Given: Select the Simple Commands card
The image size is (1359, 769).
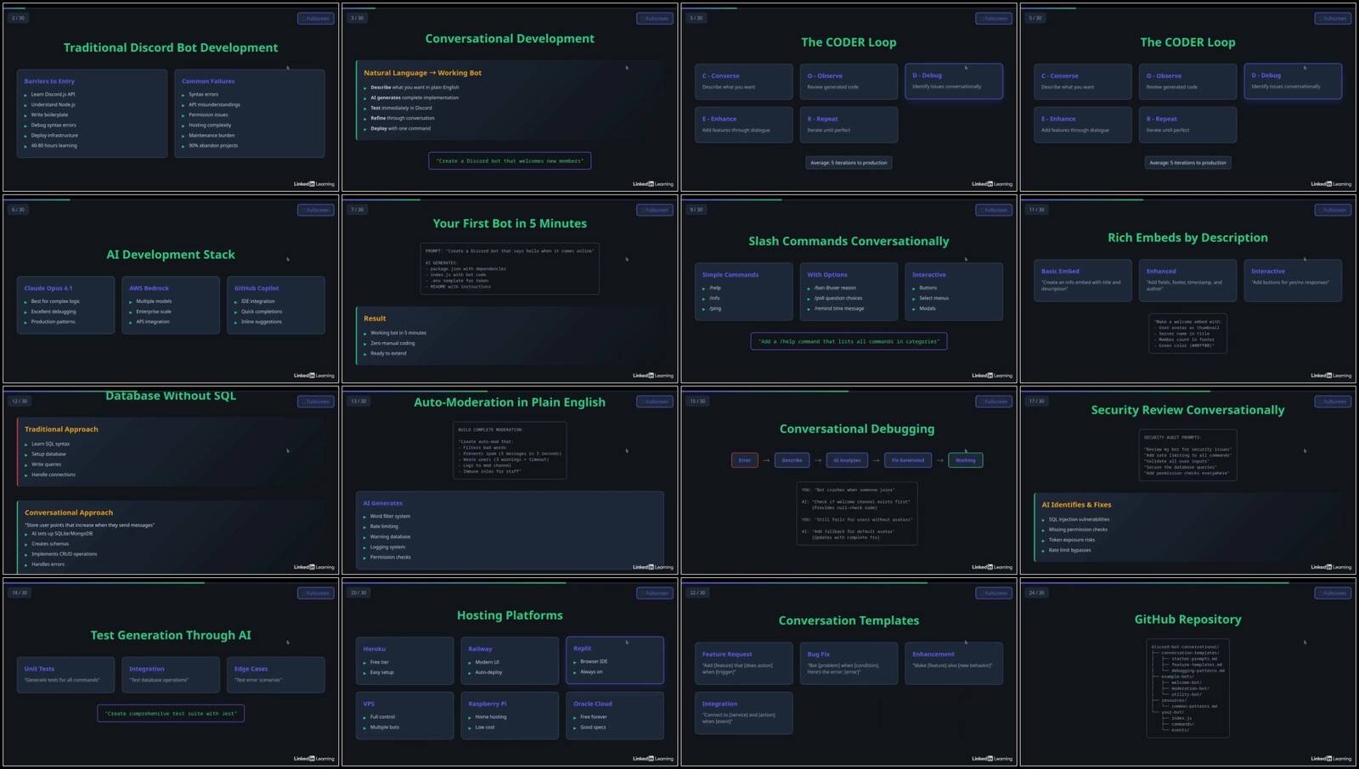Looking at the screenshot, I should [x=743, y=291].
